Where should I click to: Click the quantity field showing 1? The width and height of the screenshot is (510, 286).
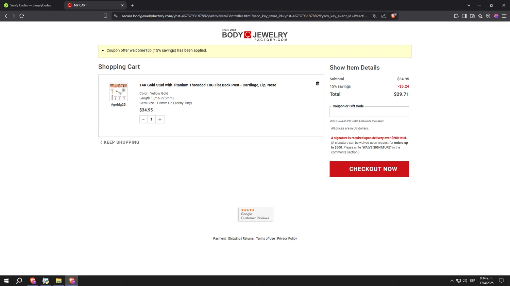coord(152,119)
